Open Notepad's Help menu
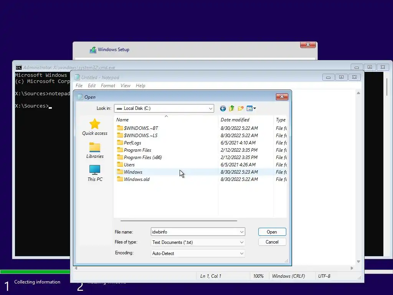The image size is (393, 295). [140, 86]
